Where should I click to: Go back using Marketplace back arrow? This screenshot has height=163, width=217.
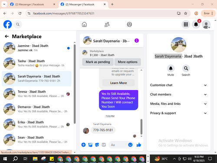tap(7, 37)
